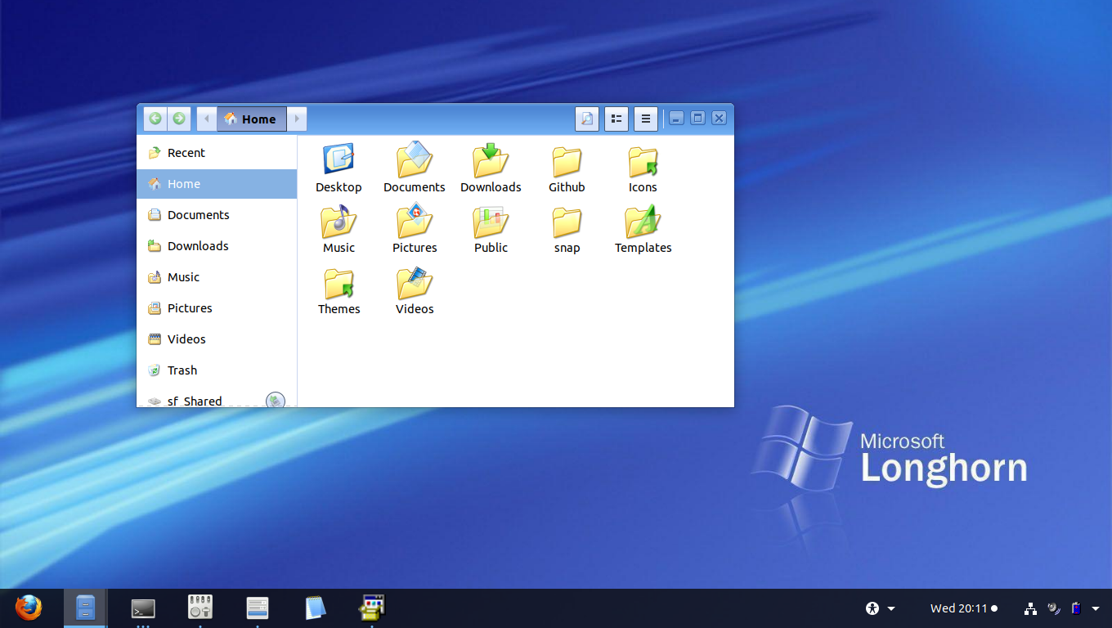Viewport: 1112px width, 628px height.
Task: Open the hamburger menu in Files
Action: [646, 119]
